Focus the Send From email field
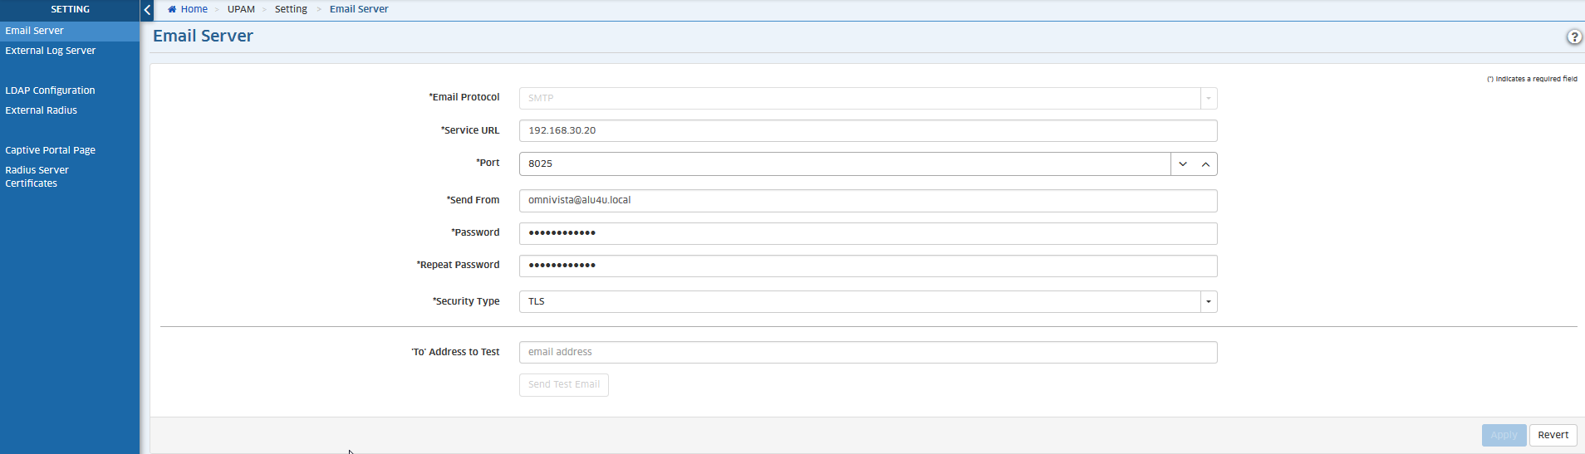The image size is (1585, 454). (867, 201)
